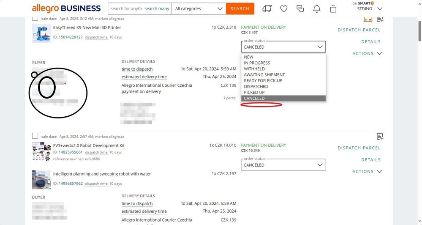Image resolution: width=422 pixels, height=225 pixels.
Task: Click the search many link
Action: (157, 8)
